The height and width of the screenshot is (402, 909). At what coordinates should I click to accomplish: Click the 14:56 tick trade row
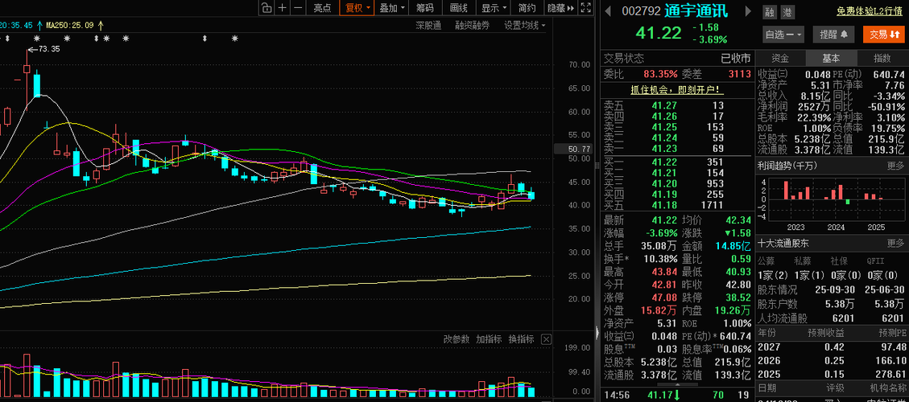[677, 395]
